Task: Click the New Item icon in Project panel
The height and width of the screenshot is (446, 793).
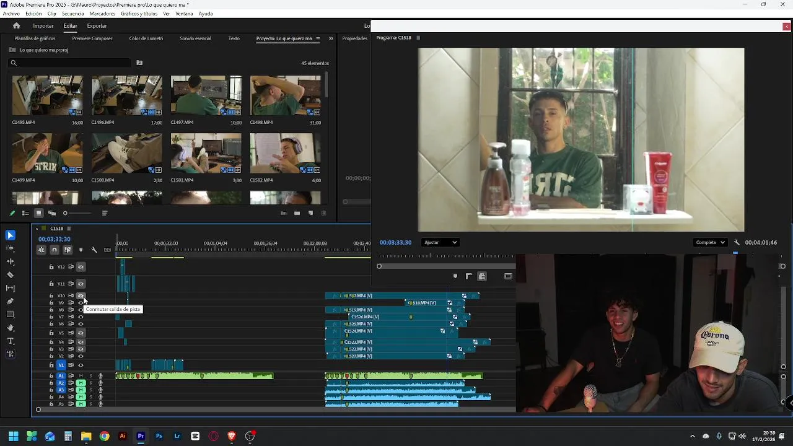Action: (310, 213)
